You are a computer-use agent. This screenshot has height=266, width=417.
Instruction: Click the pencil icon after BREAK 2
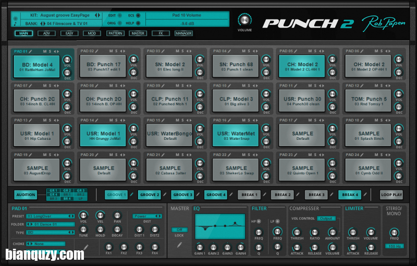[298, 195]
